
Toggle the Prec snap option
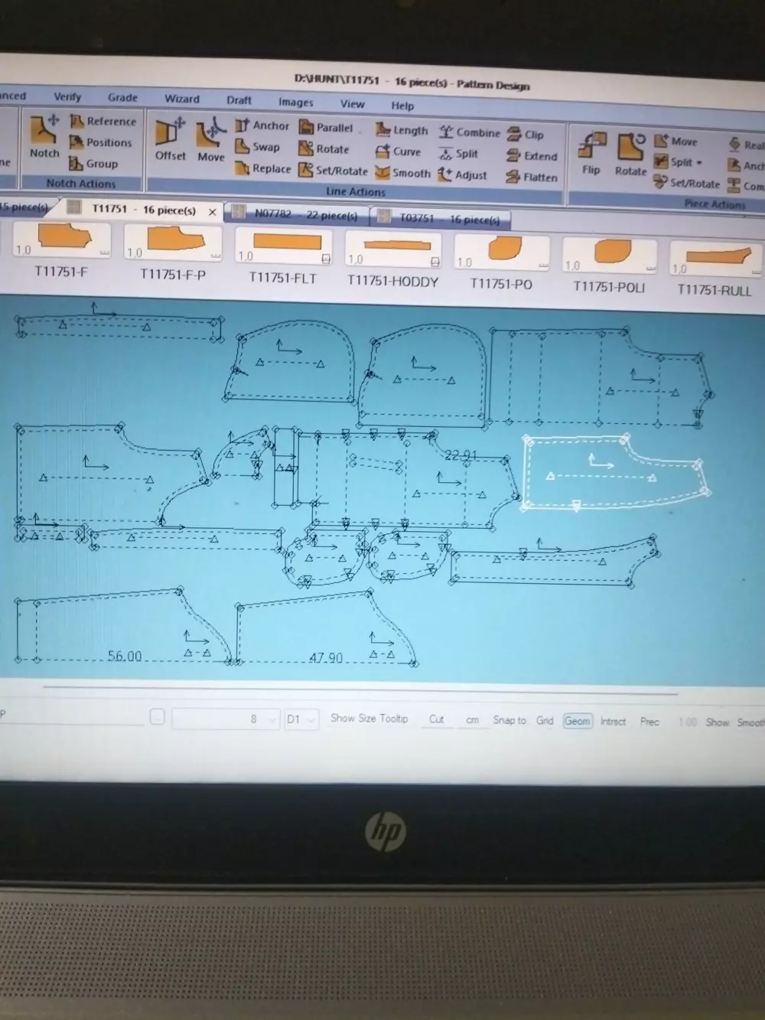[x=649, y=722]
